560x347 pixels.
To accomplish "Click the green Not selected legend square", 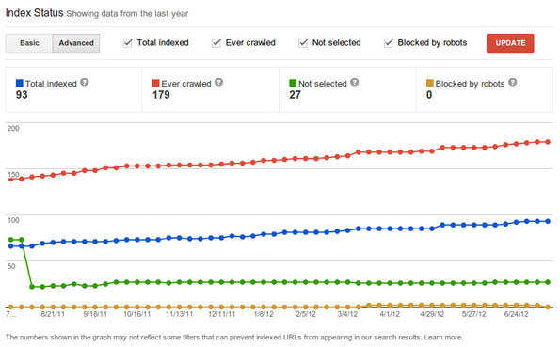I will (x=293, y=83).
